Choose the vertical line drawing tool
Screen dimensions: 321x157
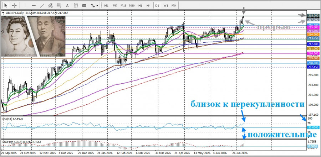[x=25, y=6]
